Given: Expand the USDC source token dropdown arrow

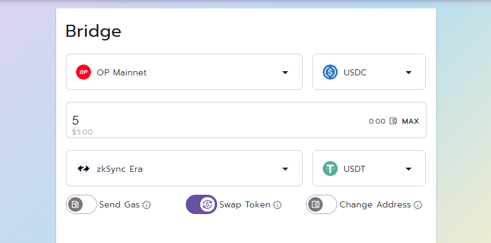Looking at the screenshot, I should pos(408,72).
